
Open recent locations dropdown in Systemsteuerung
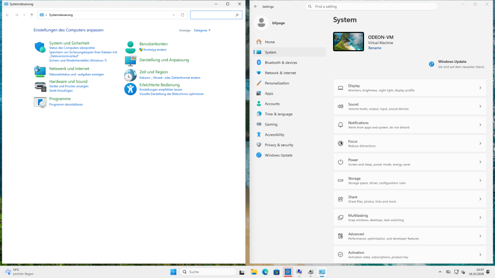pyautogui.click(x=24, y=15)
